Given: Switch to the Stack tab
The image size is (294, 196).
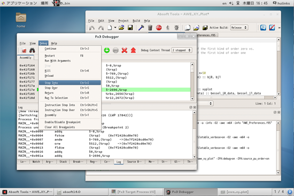Looking at the screenshot, I should click(x=63, y=162).
